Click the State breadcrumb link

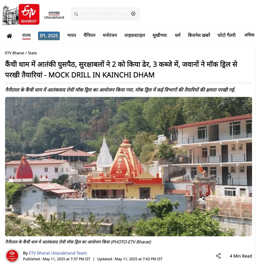click(32, 53)
